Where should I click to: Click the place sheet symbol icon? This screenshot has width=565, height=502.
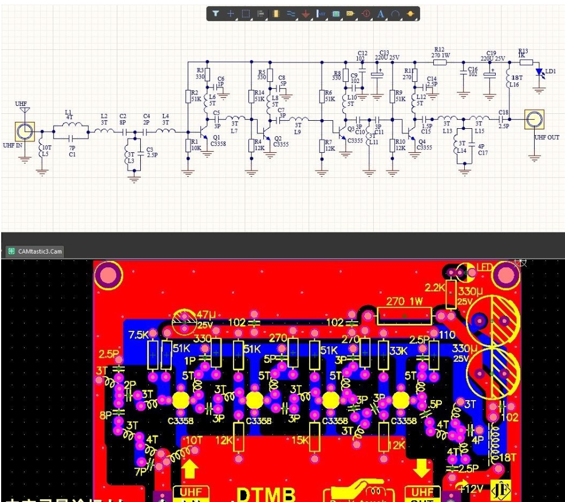click(336, 13)
